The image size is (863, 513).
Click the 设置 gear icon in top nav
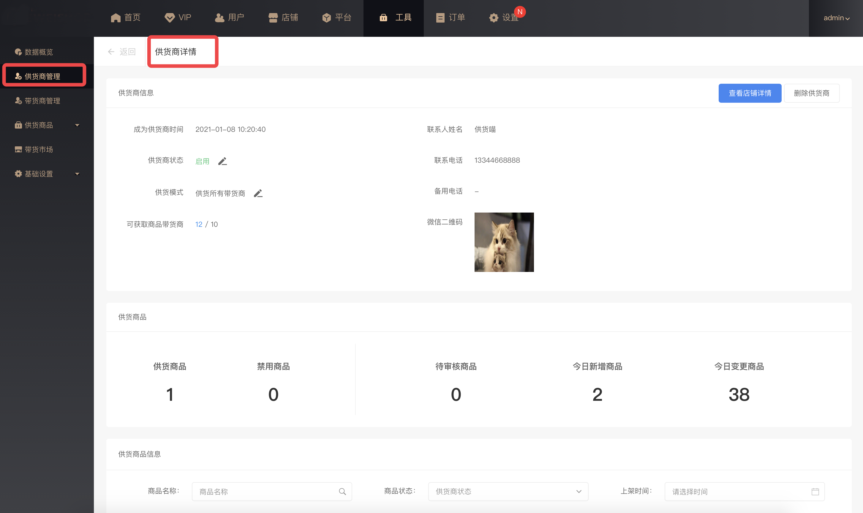(x=493, y=18)
